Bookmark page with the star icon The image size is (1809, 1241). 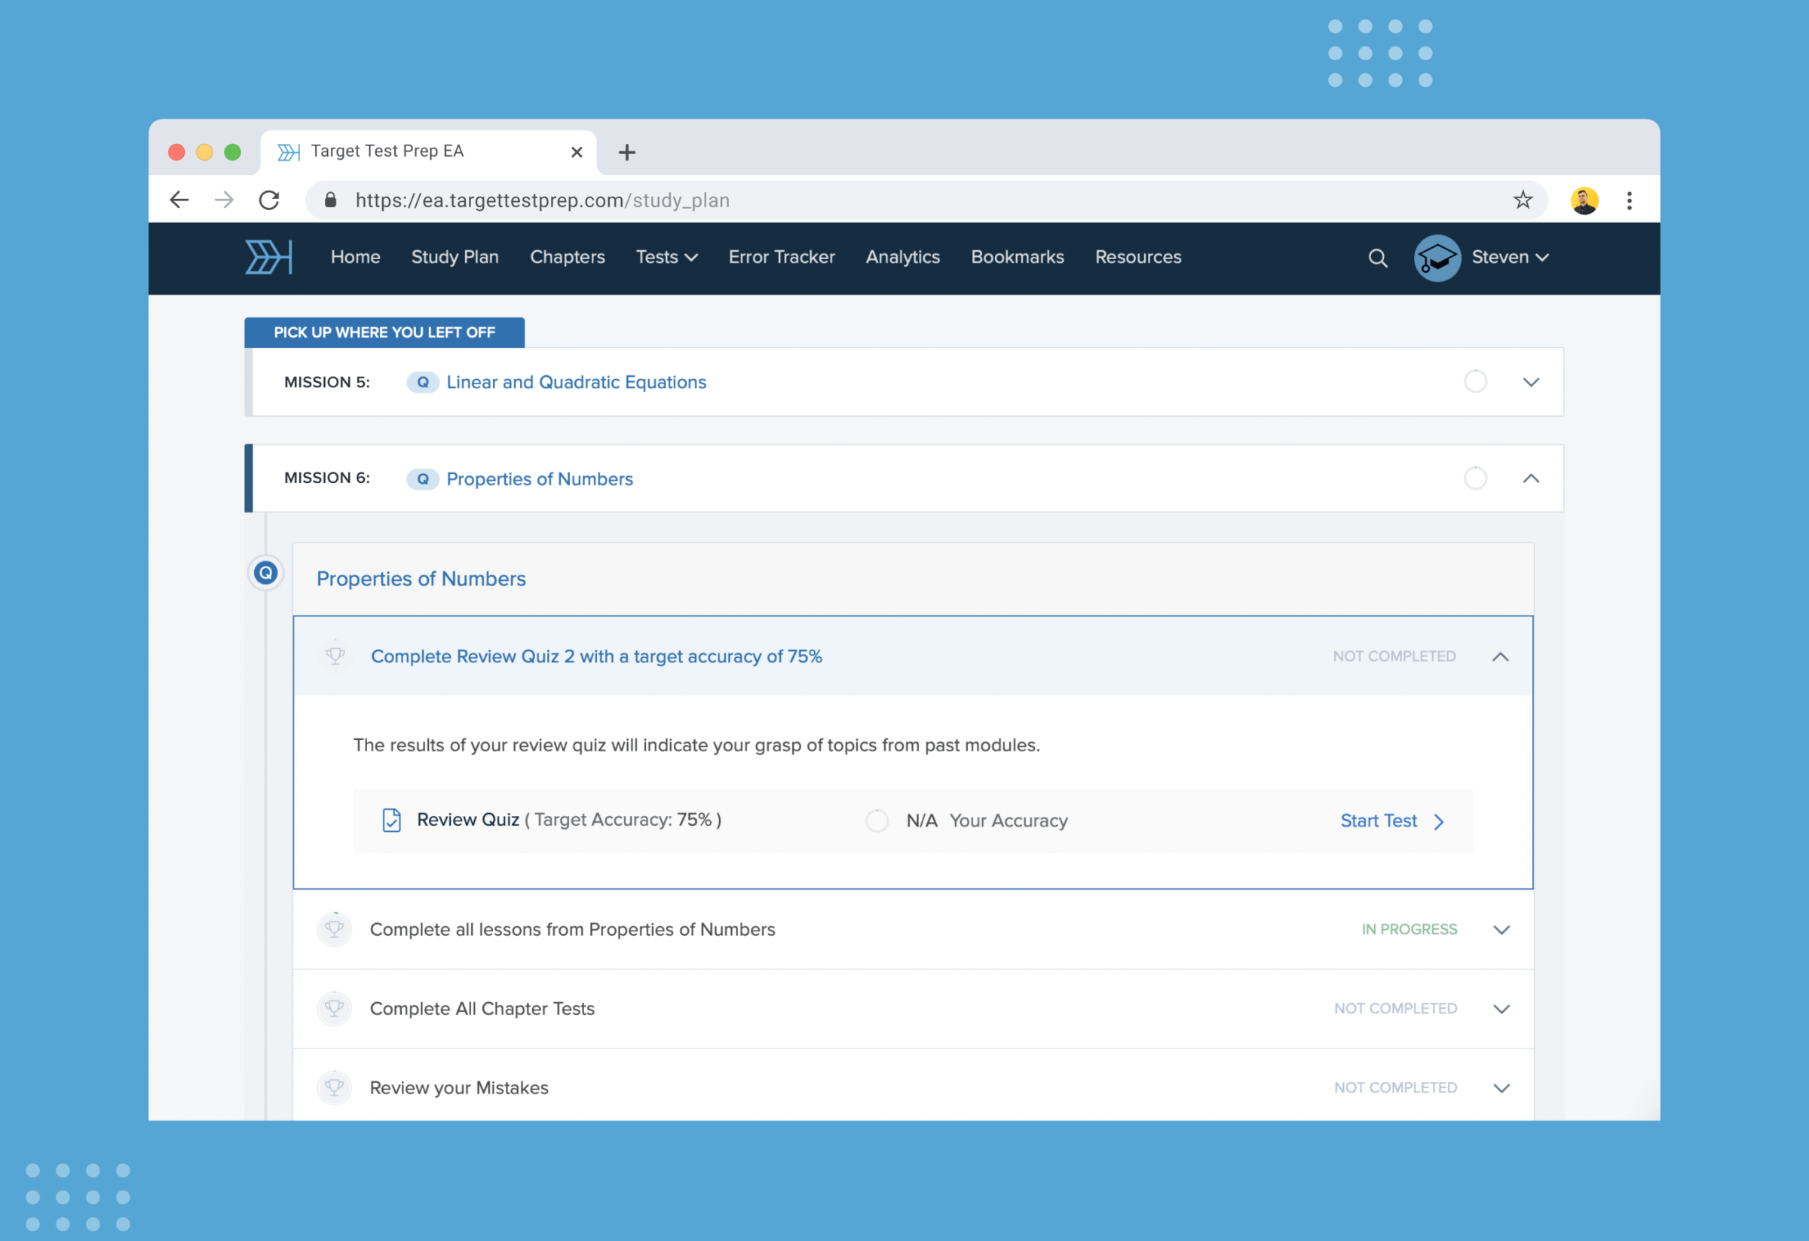(x=1522, y=200)
